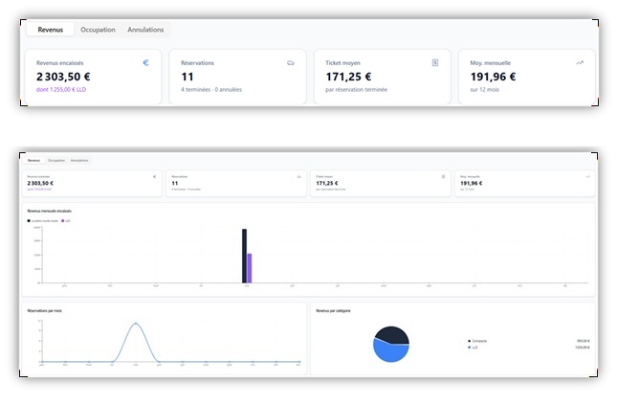Toggle the black short-term rental legend marker
Image resolution: width=617 pixels, height=405 pixels.
click(x=29, y=220)
